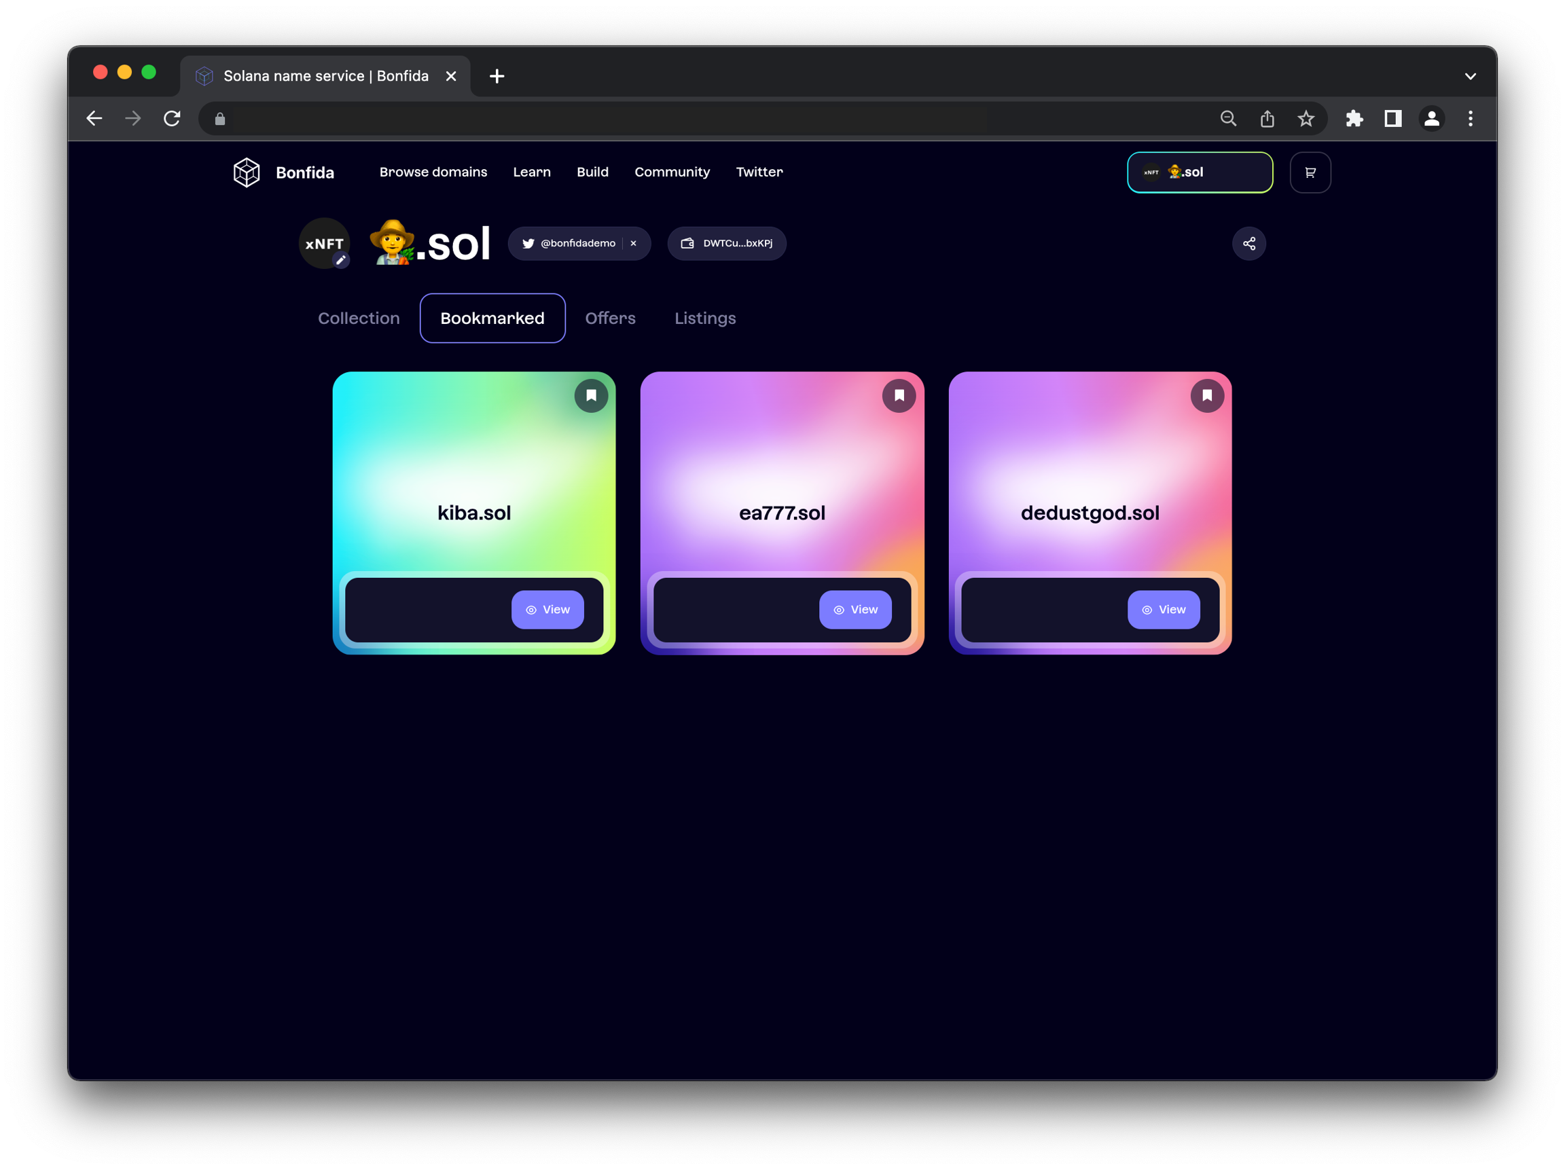Expand the browser tab search chevron
The height and width of the screenshot is (1170, 1565).
(x=1469, y=77)
